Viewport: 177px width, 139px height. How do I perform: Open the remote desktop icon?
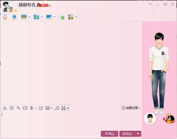pos(49,17)
